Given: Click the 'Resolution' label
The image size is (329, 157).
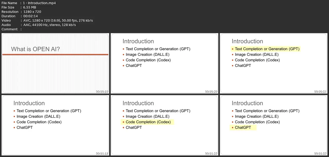Looking at the screenshot, I should 10,12.
